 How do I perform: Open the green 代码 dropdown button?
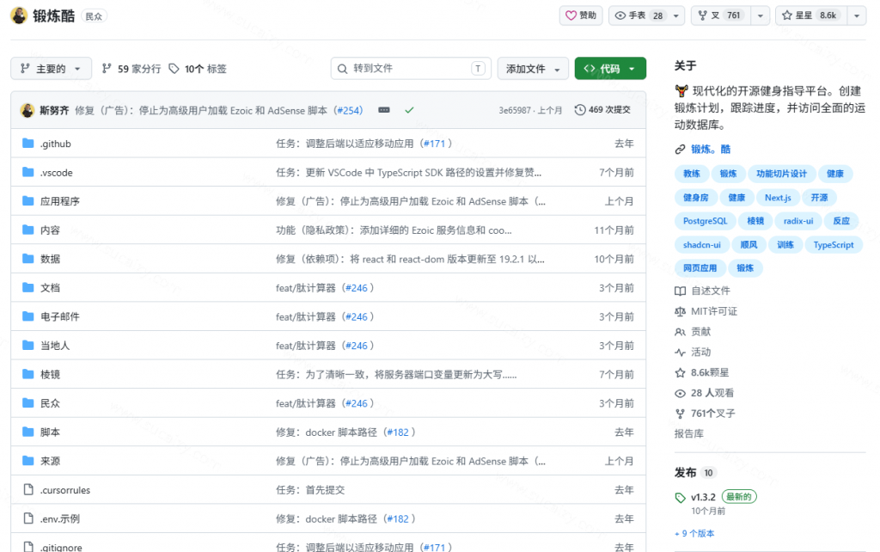(610, 69)
